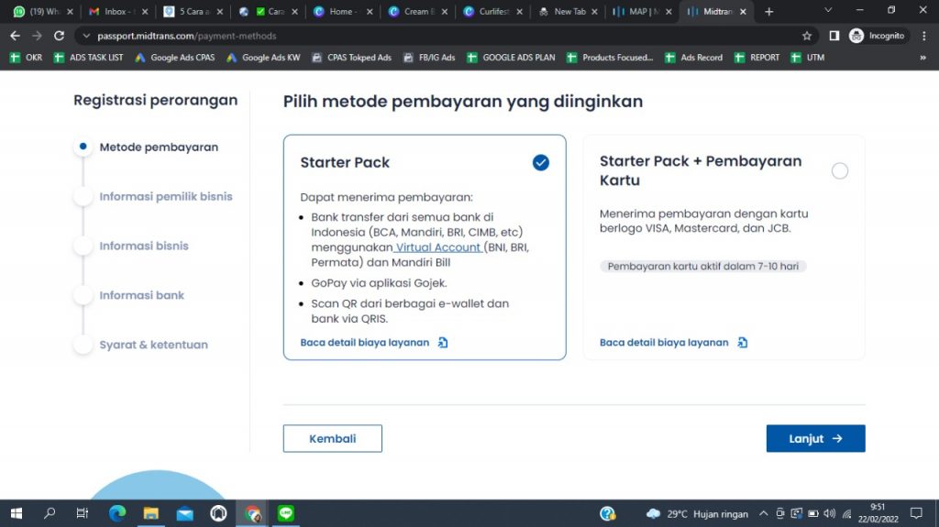Screen dimensions: 939x527
Task: Launch Microsoft Edge from taskbar
Action: (117, 513)
